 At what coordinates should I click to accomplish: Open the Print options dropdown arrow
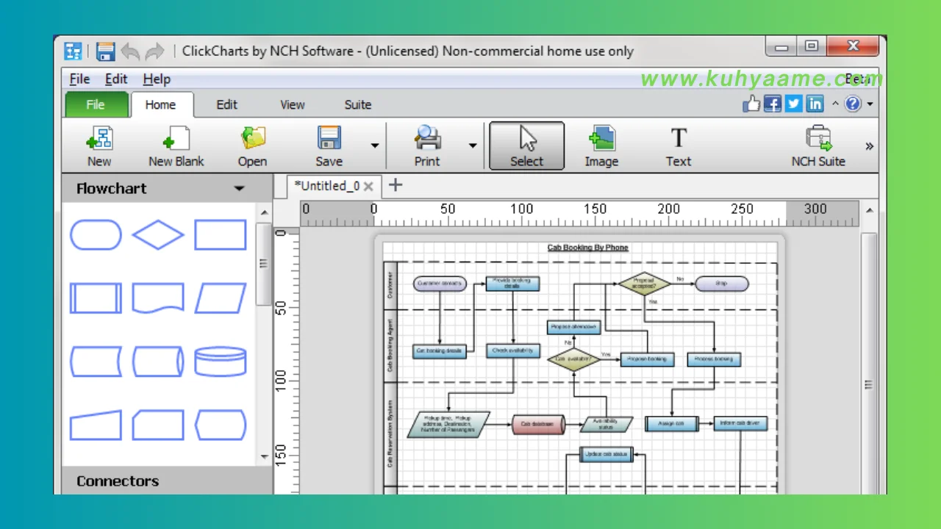coord(473,145)
